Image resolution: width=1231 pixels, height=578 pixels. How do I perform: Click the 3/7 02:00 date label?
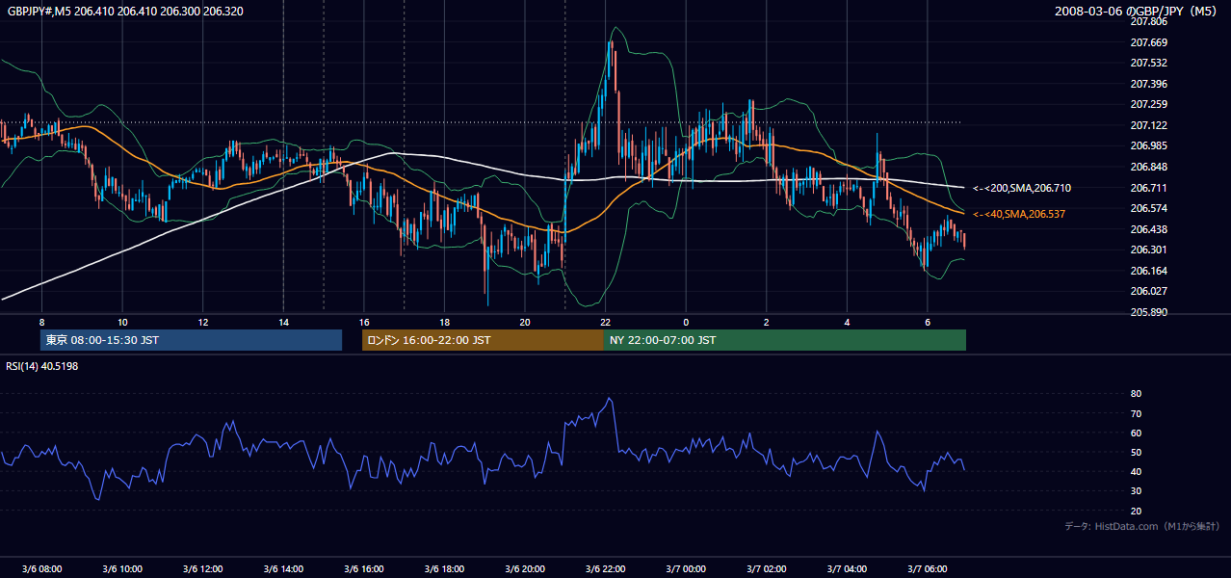click(x=767, y=569)
